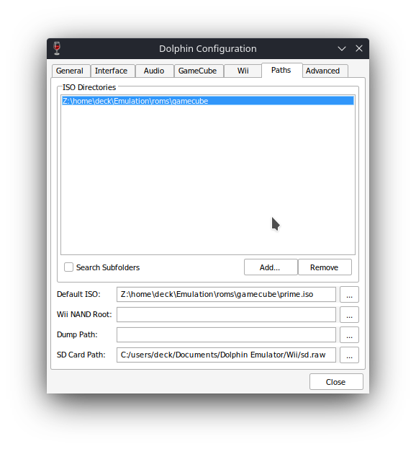Close the window with the title bar X
Image resolution: width=416 pixels, height=449 pixels.
pos(359,48)
